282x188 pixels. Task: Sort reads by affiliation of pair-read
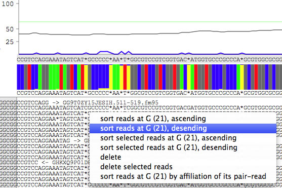pos(183,176)
